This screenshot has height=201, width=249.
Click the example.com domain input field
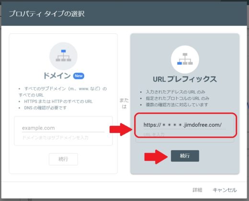[63, 128]
